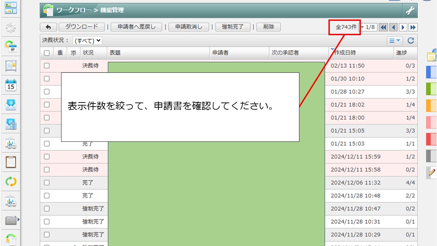Pick the gray color tag on right edge

[432, 156]
